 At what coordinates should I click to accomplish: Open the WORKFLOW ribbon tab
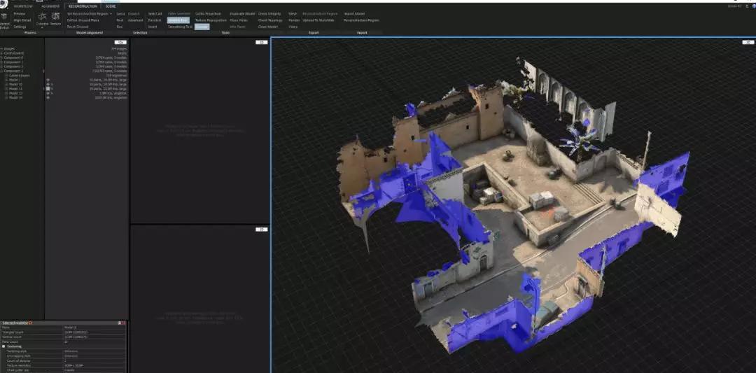(x=22, y=6)
